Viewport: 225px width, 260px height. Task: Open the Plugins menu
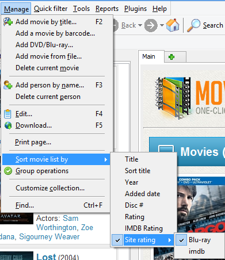click(135, 9)
